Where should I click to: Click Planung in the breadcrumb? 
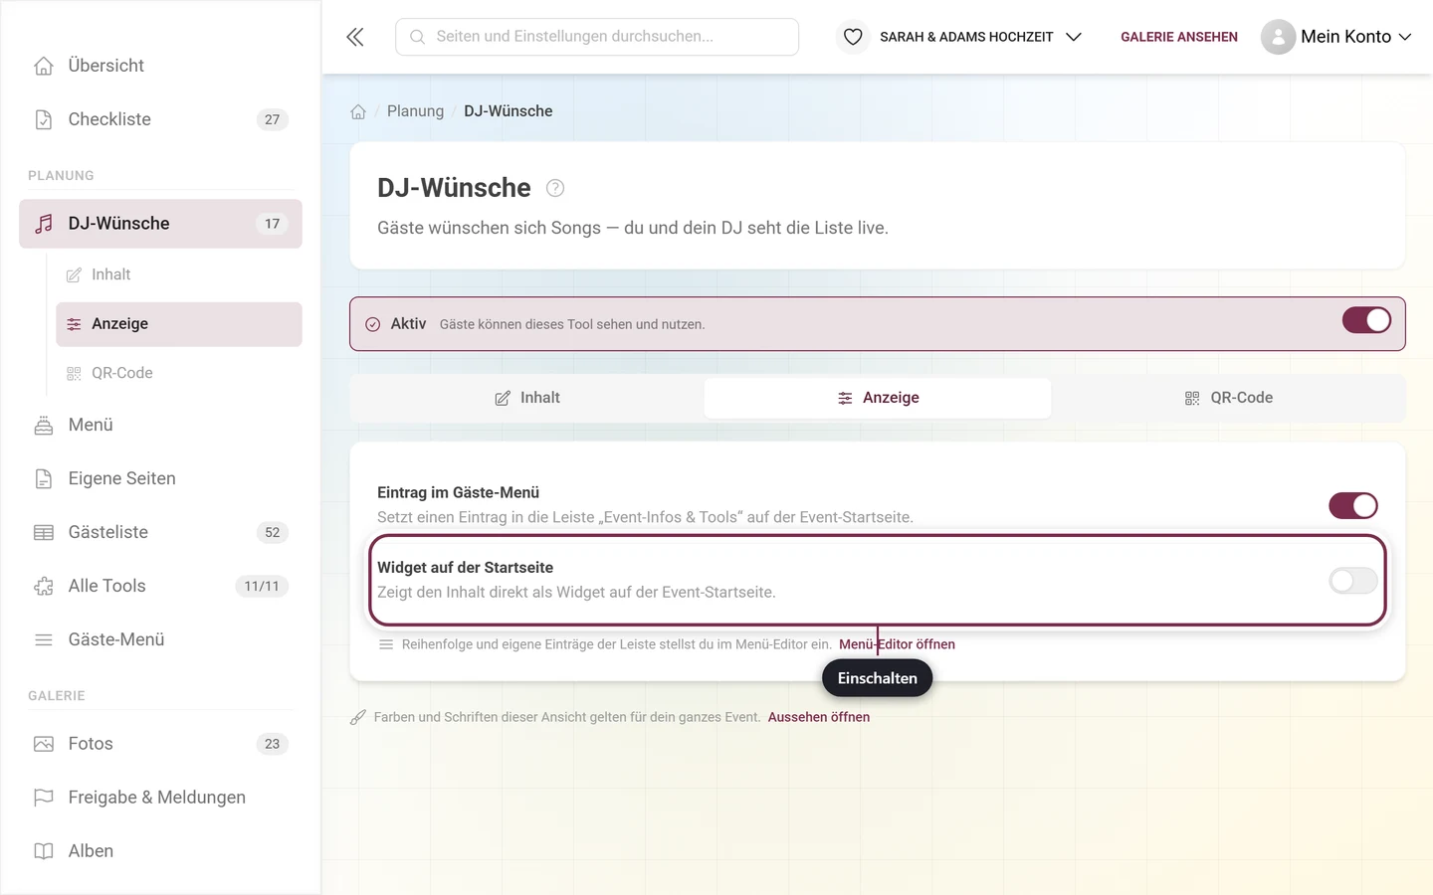(415, 111)
